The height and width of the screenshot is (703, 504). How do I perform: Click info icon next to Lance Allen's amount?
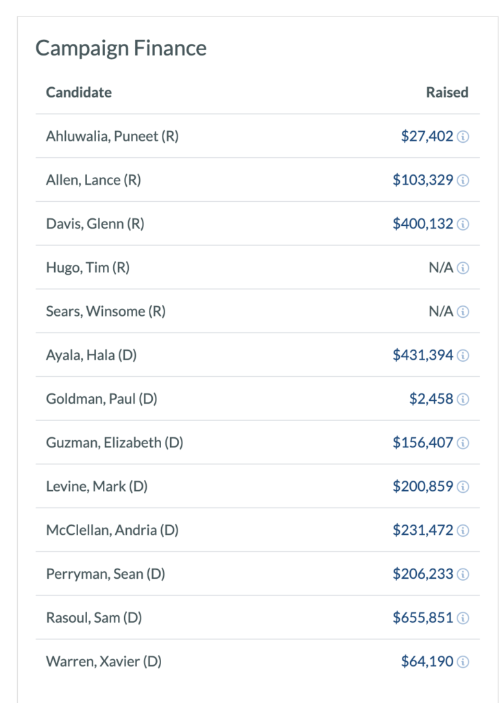tap(463, 181)
